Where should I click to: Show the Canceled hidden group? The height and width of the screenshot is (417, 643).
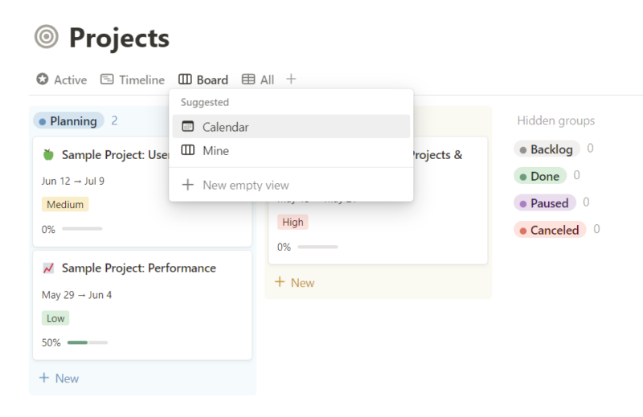click(549, 230)
